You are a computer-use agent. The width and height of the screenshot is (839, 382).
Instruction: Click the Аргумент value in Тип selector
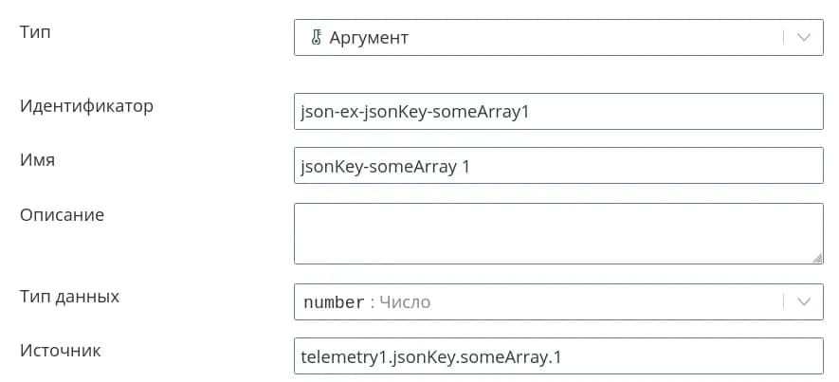coord(369,38)
